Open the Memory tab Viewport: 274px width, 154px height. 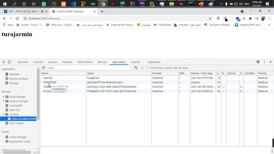point(102,62)
